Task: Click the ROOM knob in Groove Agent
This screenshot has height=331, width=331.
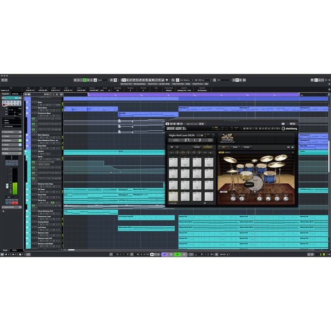Action: point(233,199)
